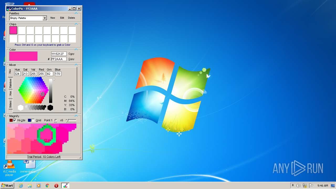
Task: Click the Sat value field
Action: click(x=25, y=74)
